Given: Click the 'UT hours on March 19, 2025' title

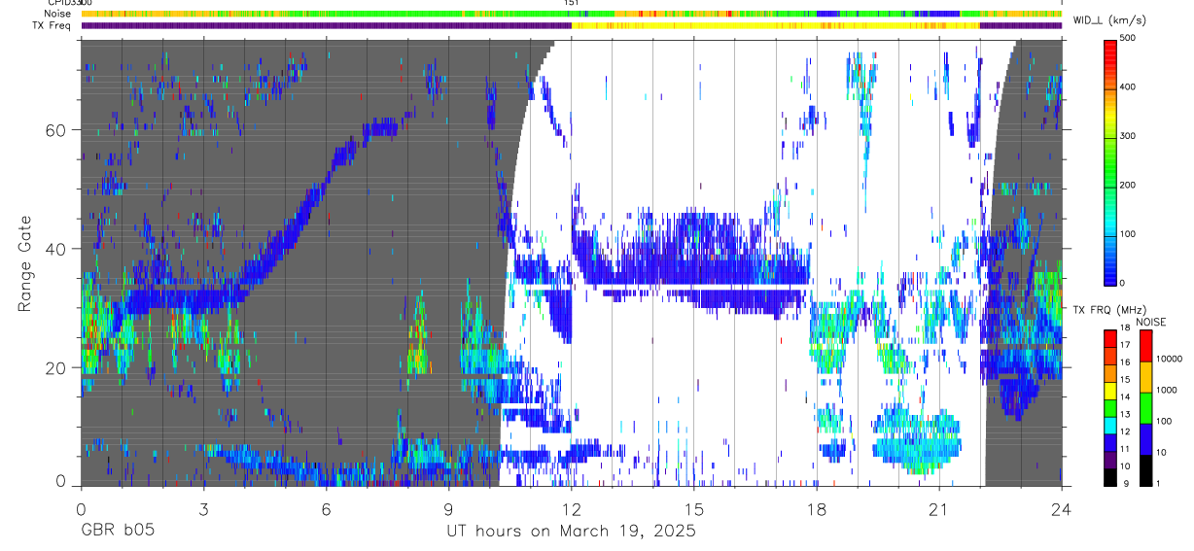Looking at the screenshot, I should click(x=571, y=532).
